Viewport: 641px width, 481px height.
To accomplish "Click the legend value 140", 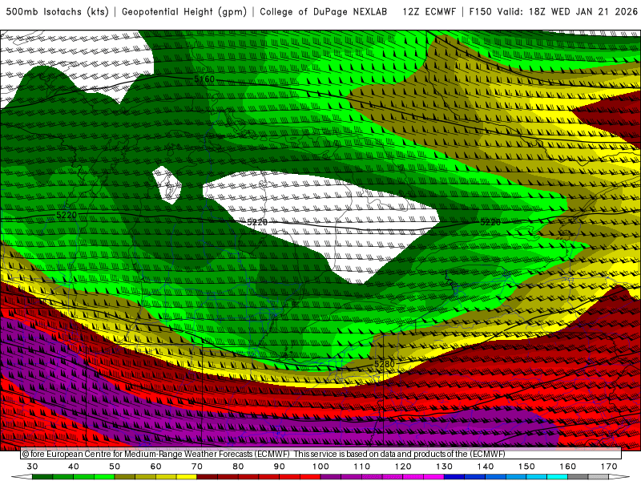I will (x=486, y=467).
